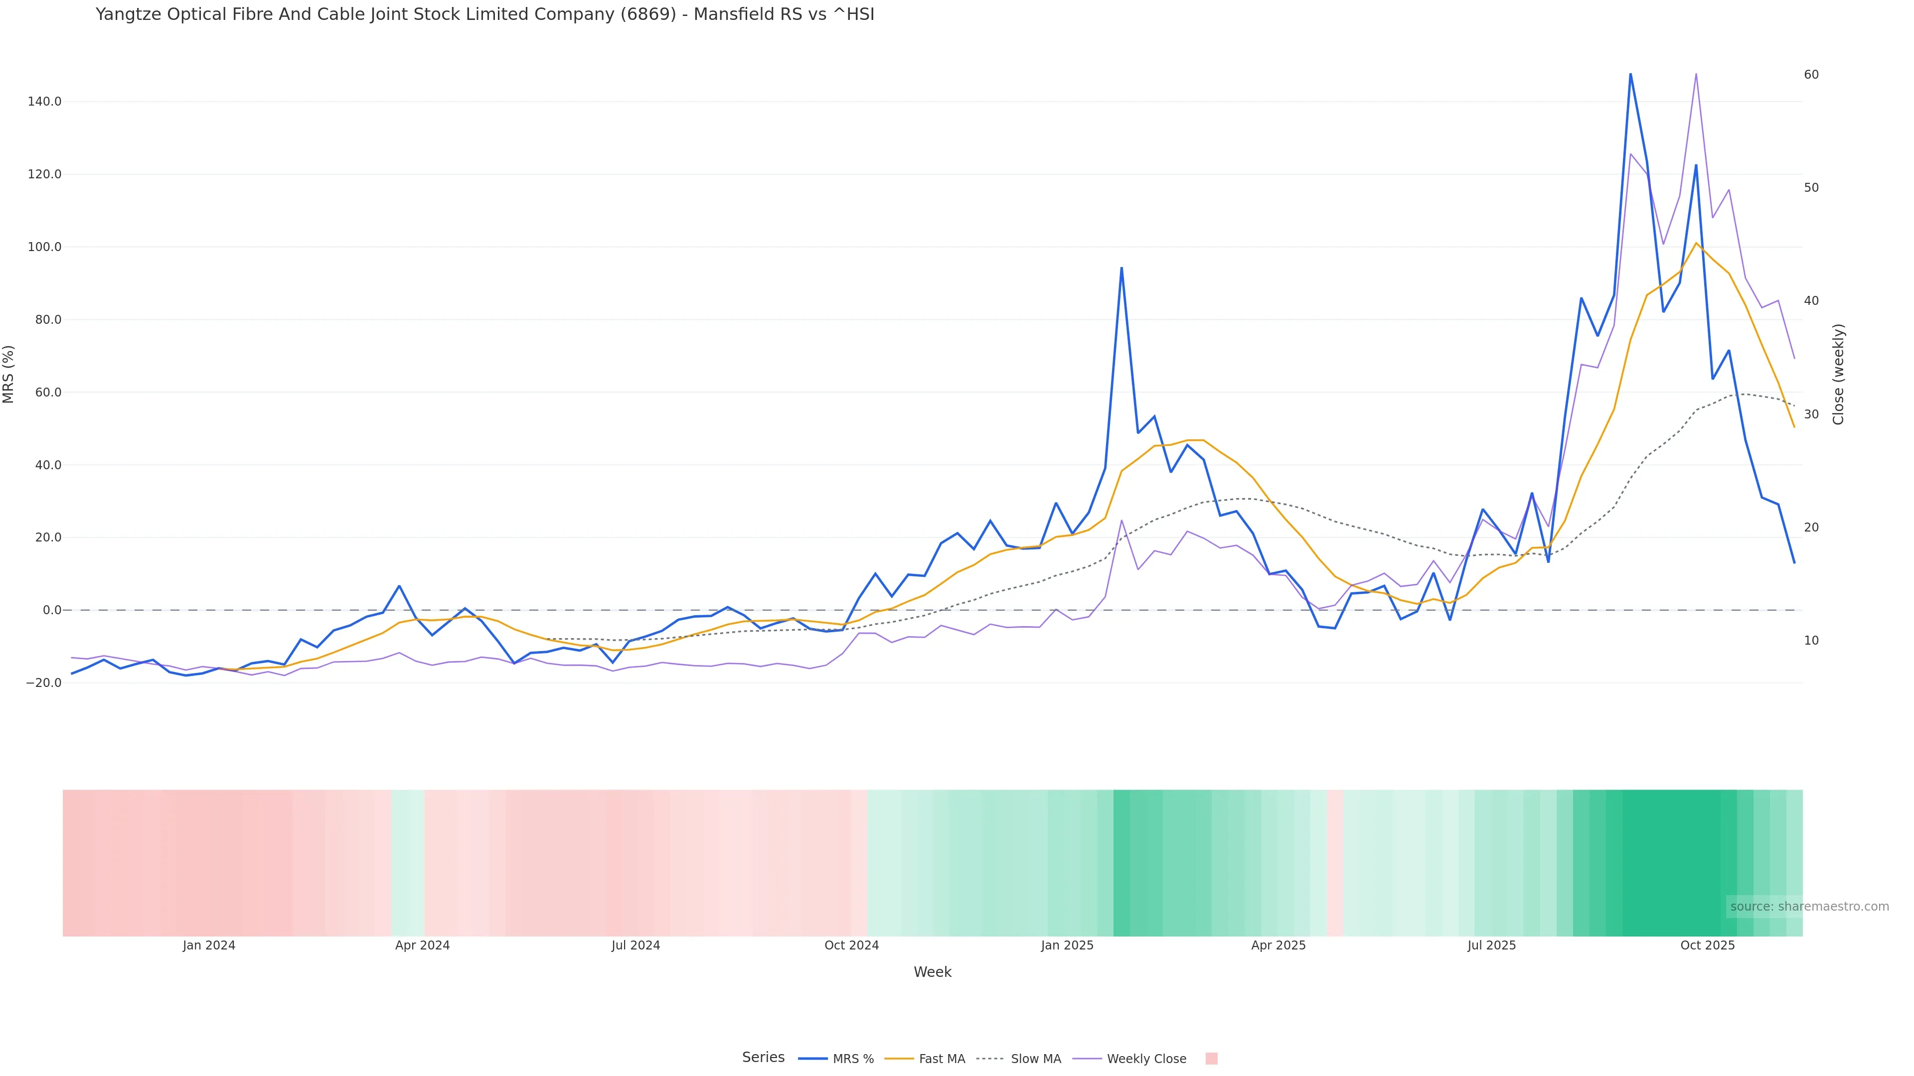The width and height of the screenshot is (1914, 1076).
Task: Click the 60 right axis tick label
Action: point(1811,74)
